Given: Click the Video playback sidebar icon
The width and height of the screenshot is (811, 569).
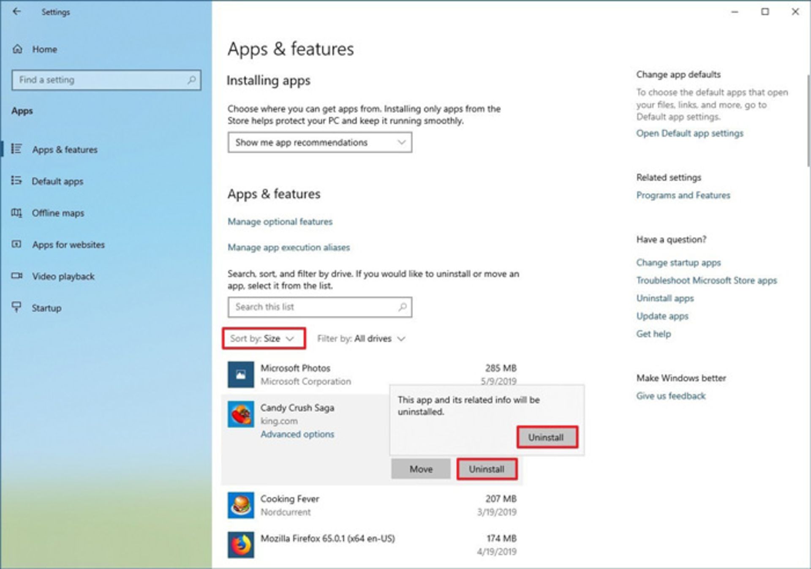Looking at the screenshot, I should pos(16,276).
